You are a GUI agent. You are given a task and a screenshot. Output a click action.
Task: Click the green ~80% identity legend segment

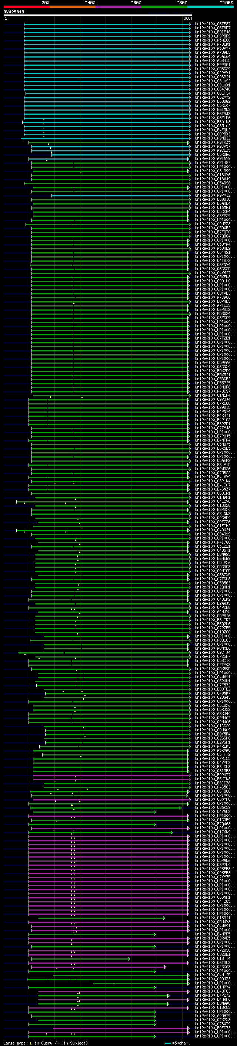tap(164, 7)
